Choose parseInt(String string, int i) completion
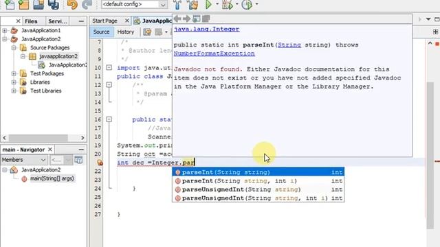The image size is (440, 247). click(258, 180)
